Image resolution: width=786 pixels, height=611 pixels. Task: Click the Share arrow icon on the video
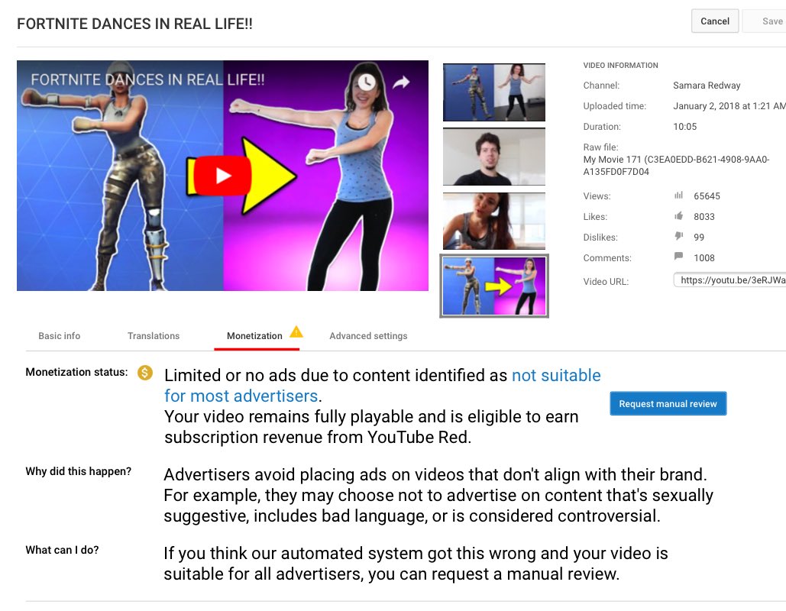[x=400, y=82]
